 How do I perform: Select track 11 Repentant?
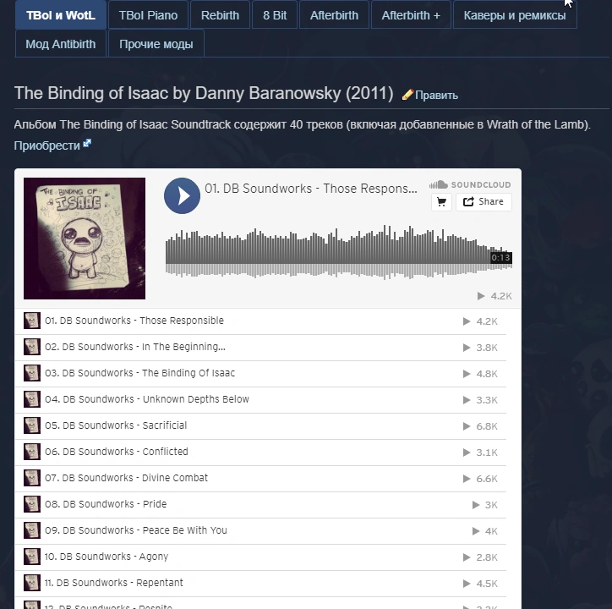tap(260, 583)
